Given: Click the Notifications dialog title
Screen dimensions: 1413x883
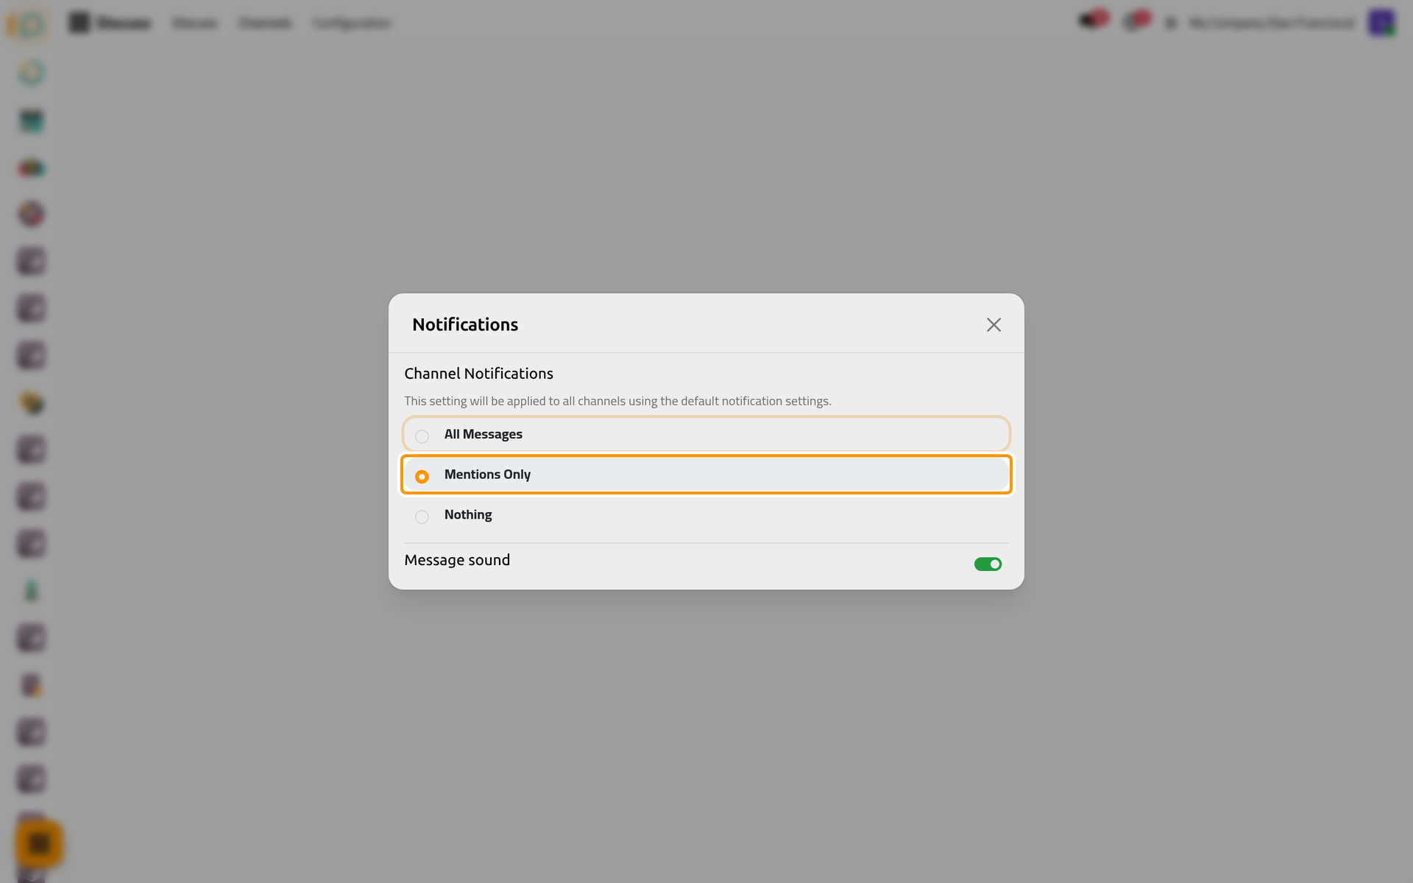Looking at the screenshot, I should point(465,325).
